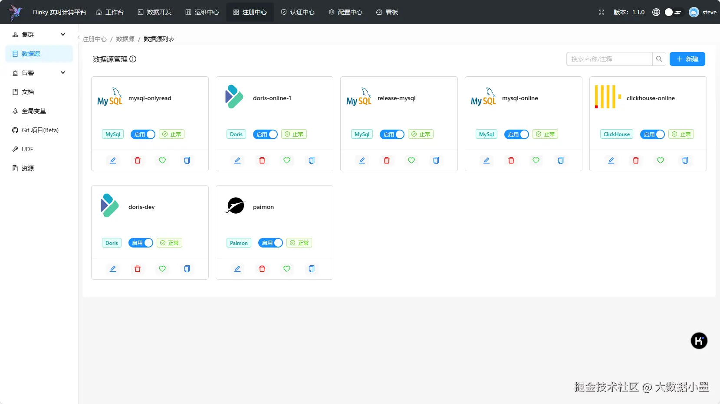The height and width of the screenshot is (404, 720).
Task: Edit the doris-dev data source
Action: [113, 269]
